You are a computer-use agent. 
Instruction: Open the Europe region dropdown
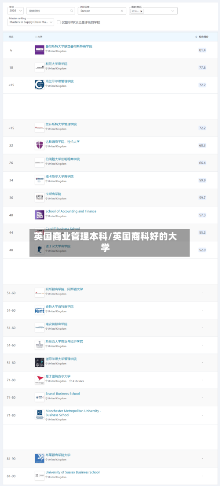(x=102, y=11)
